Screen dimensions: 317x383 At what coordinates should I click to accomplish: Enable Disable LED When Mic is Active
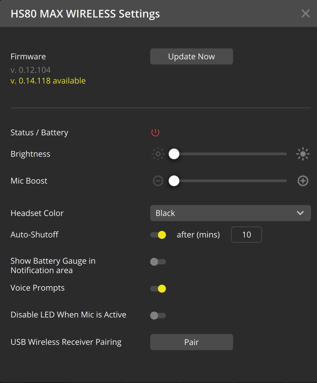coord(158,315)
